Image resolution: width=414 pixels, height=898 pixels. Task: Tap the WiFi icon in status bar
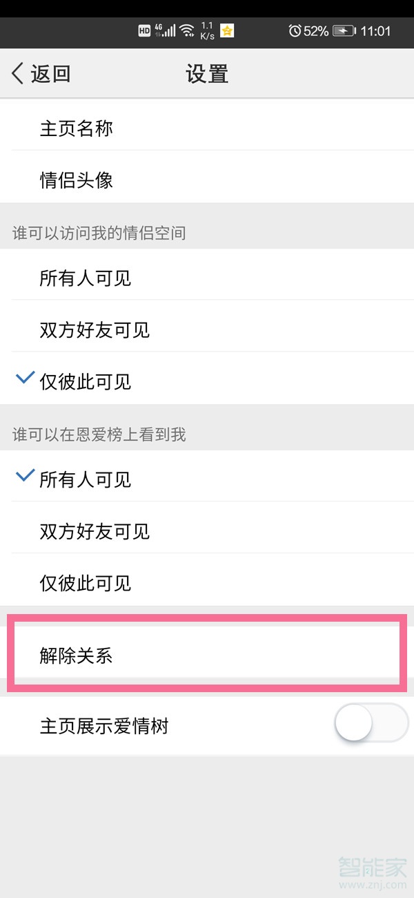tap(186, 31)
